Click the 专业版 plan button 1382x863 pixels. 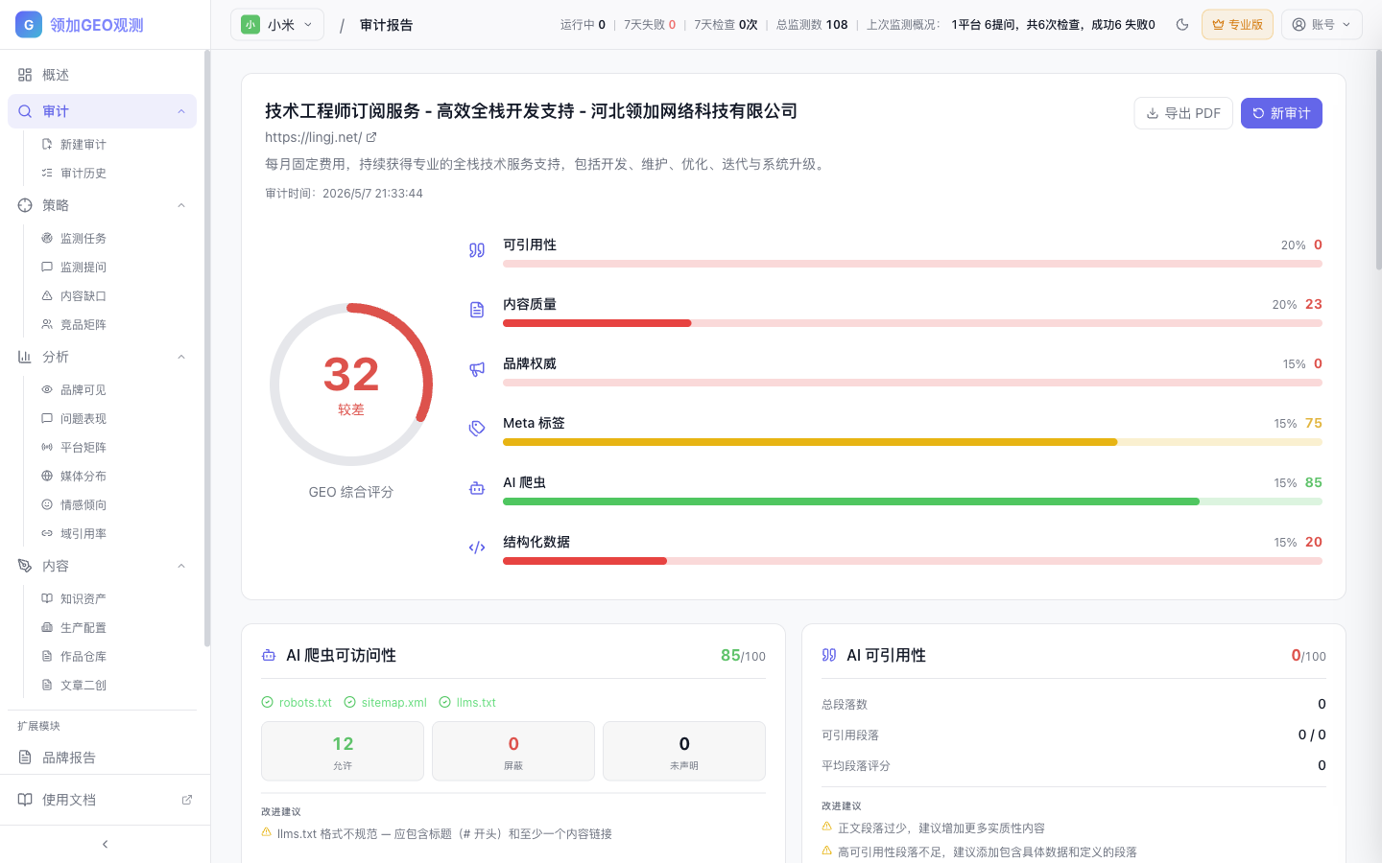[x=1237, y=25]
